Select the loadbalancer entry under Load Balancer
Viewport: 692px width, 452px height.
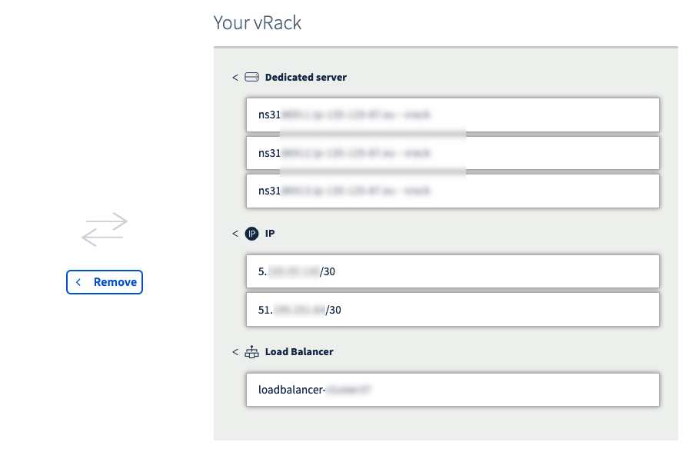pyautogui.click(x=452, y=389)
